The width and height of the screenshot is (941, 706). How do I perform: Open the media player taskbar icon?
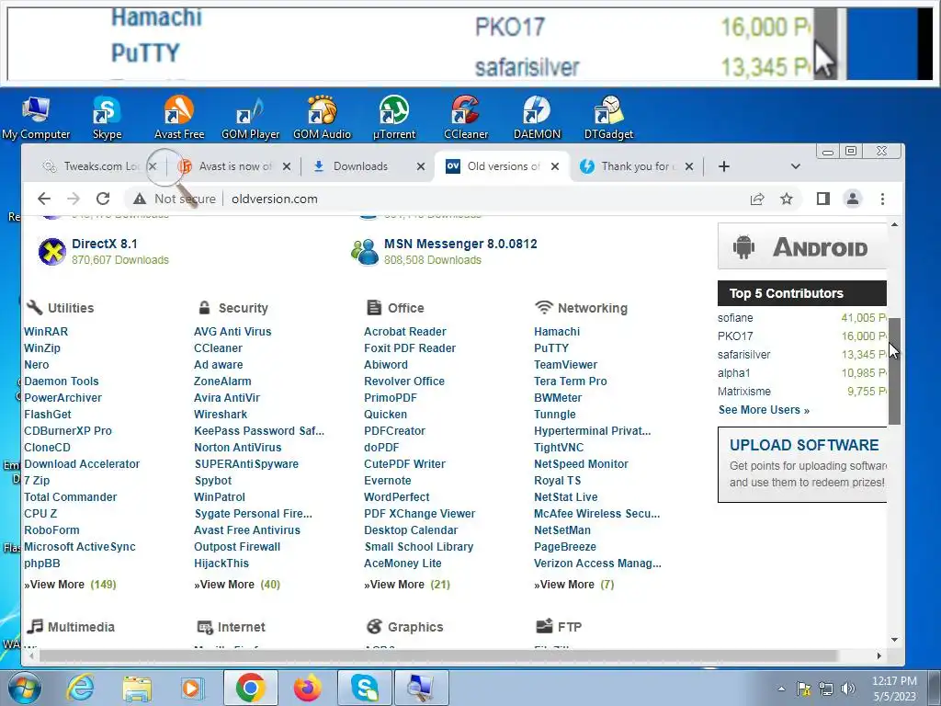[191, 688]
